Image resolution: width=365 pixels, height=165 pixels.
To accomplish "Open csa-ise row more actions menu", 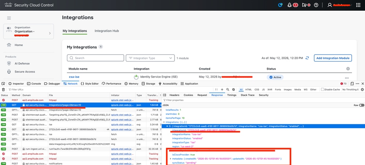I will coord(347,78).
